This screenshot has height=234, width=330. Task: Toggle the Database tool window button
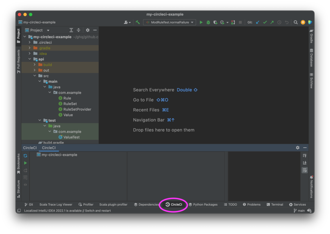point(312,58)
